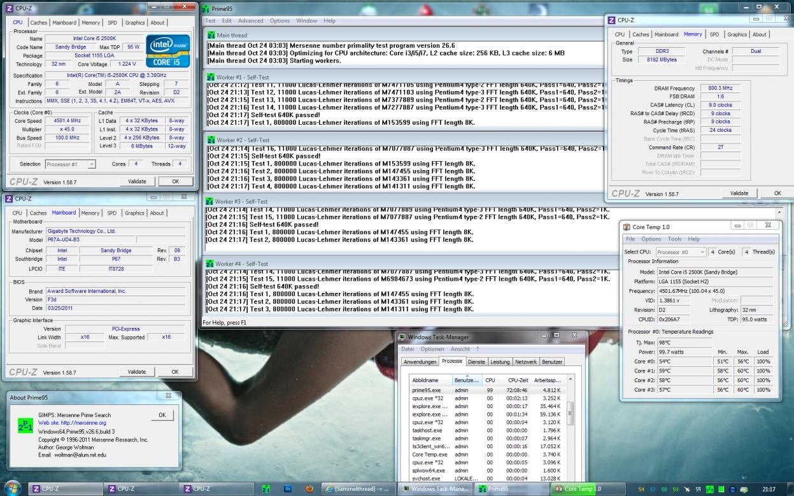Switch to Dienste tab in Task-Manager
This screenshot has width=794, height=496.
(476, 362)
